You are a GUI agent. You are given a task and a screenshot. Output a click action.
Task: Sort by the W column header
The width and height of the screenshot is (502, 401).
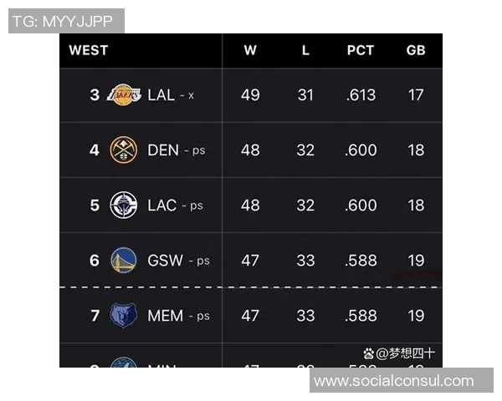(250, 50)
